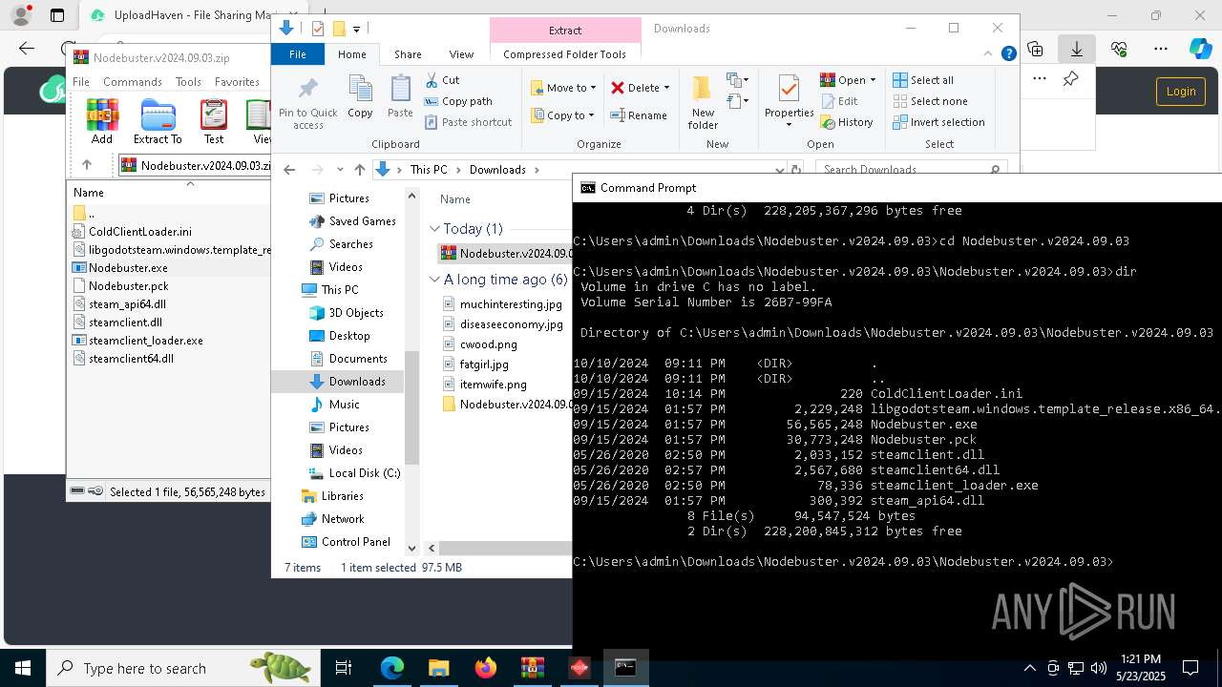Click Edit in the Open group

pyautogui.click(x=839, y=101)
